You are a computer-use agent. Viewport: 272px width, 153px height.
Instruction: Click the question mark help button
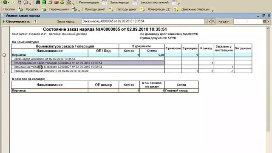tap(35, 22)
